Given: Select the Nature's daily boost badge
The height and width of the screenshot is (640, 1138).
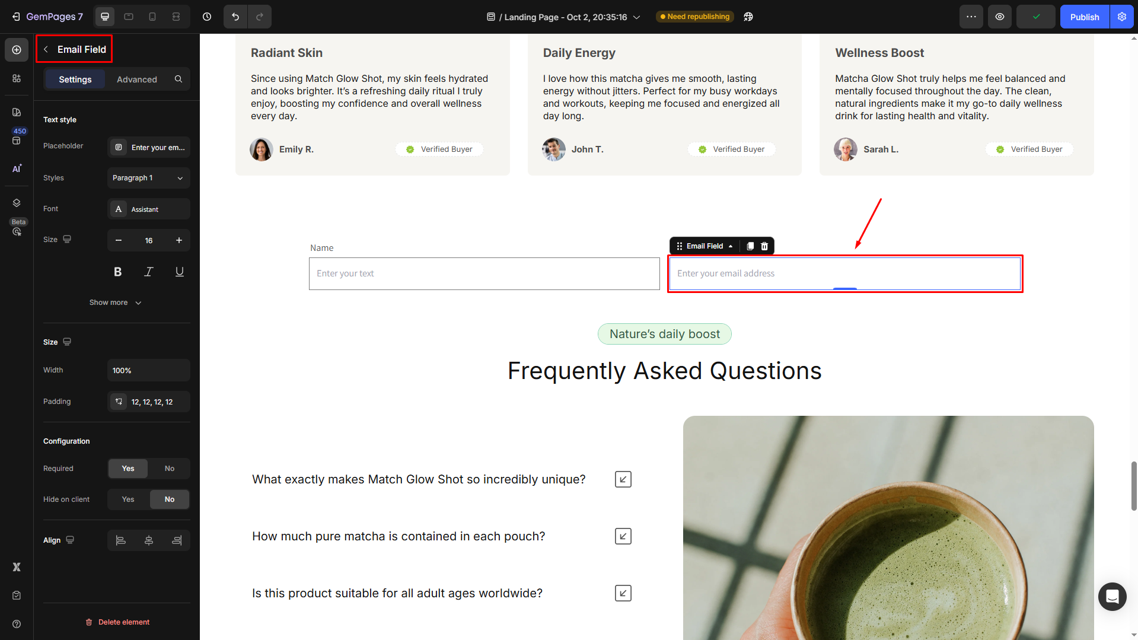Looking at the screenshot, I should tap(664, 334).
